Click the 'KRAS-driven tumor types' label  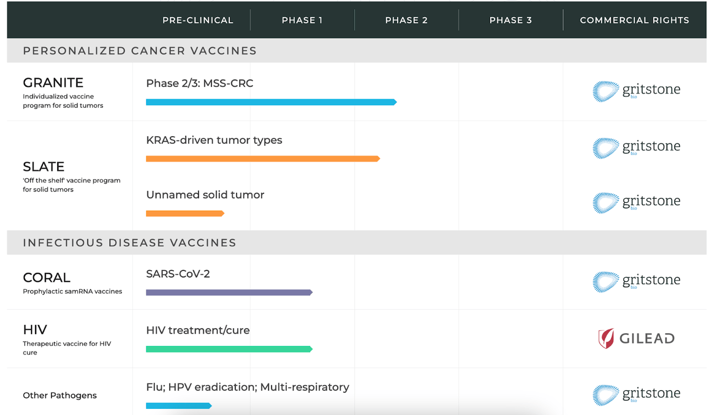click(214, 141)
